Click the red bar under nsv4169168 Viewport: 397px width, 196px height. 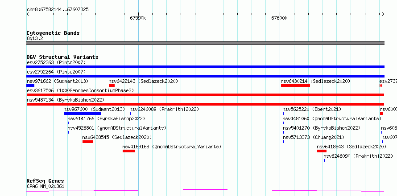click(x=129, y=151)
